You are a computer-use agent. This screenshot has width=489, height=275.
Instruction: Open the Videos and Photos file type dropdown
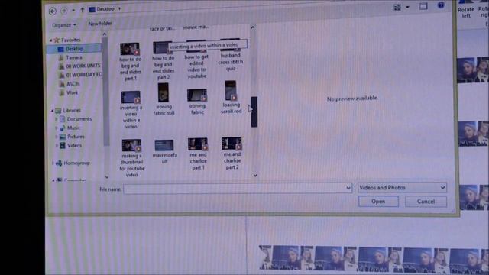(x=403, y=188)
